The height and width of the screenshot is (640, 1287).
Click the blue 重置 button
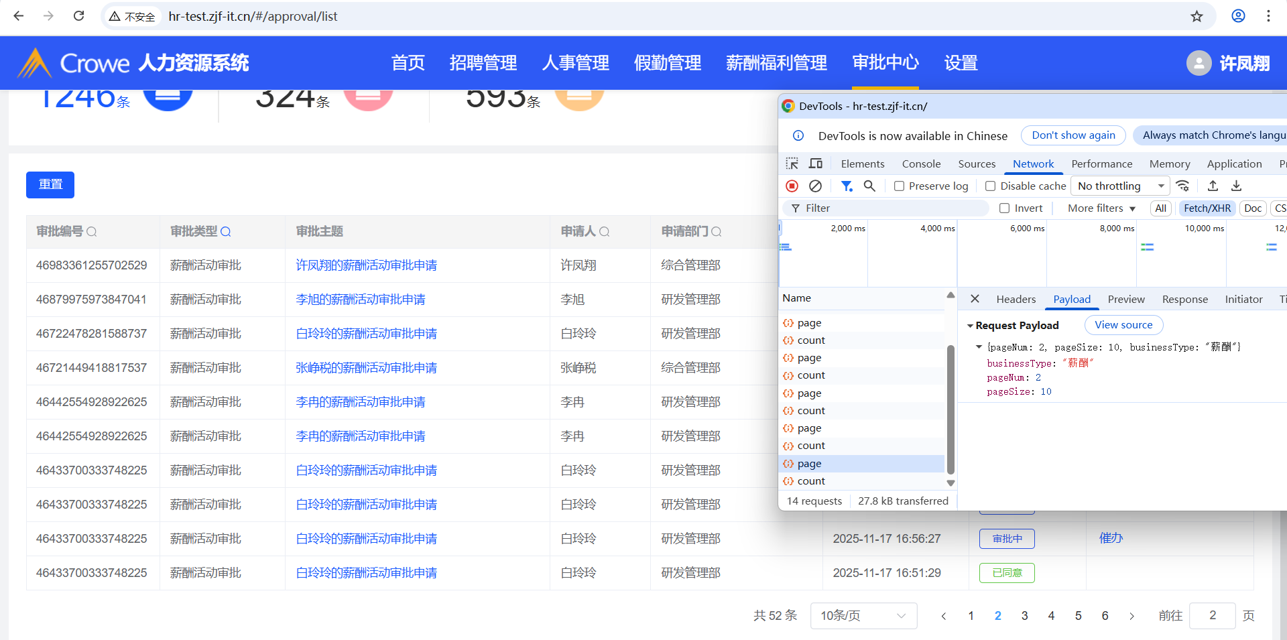click(x=50, y=184)
